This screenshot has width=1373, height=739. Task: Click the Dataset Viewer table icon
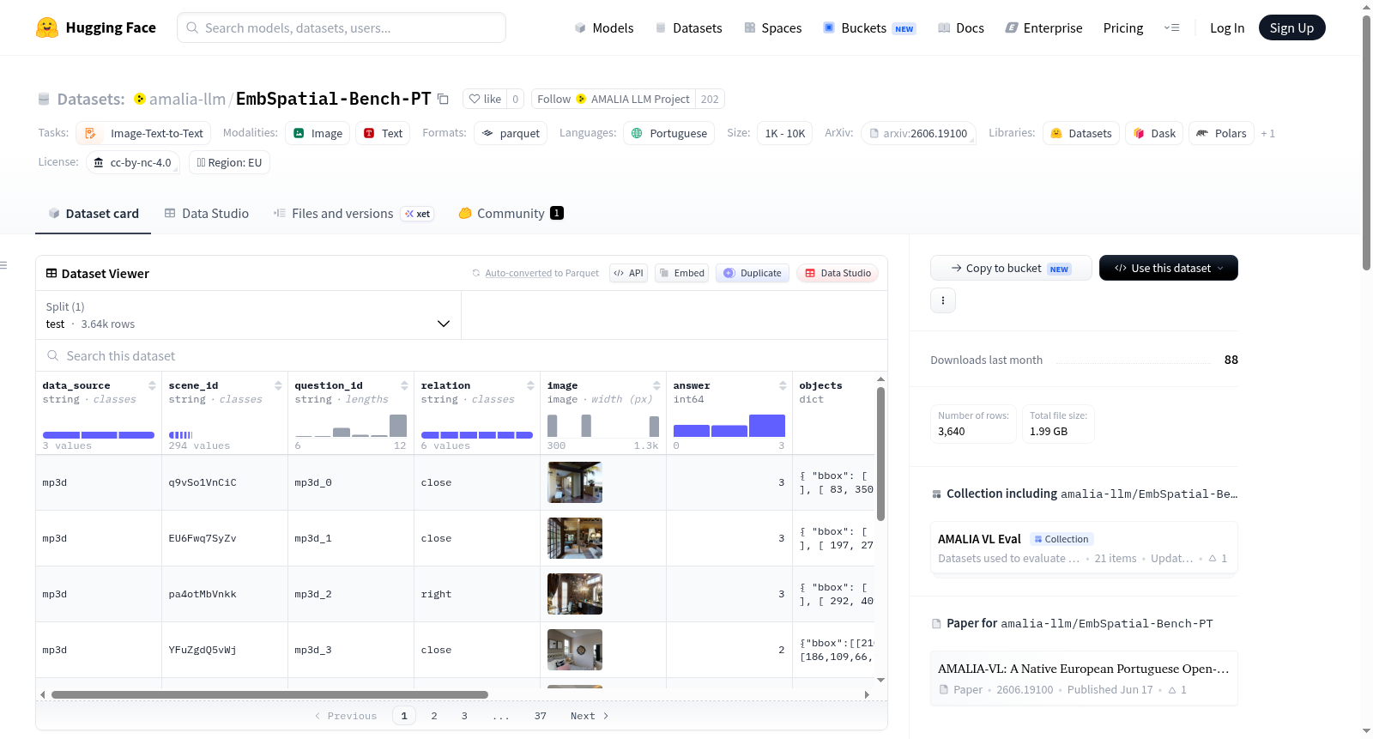pos(51,273)
